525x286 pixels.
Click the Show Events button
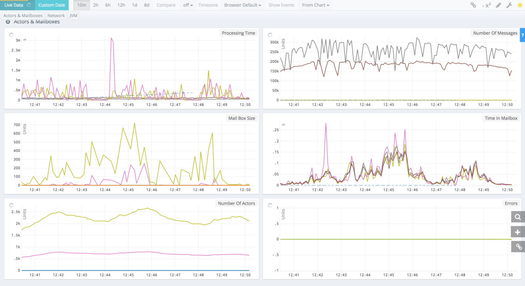[281, 5]
